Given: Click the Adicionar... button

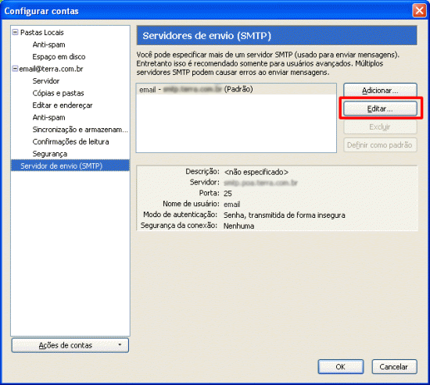Looking at the screenshot, I should click(380, 91).
